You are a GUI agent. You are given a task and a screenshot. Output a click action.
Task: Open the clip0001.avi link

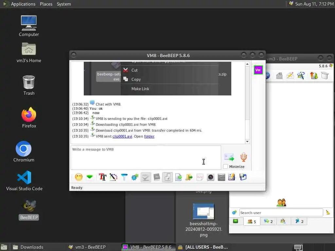[122, 136]
